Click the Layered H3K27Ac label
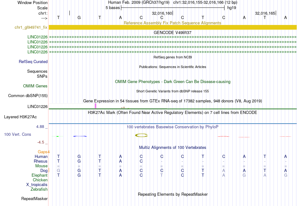 coord(20,117)
